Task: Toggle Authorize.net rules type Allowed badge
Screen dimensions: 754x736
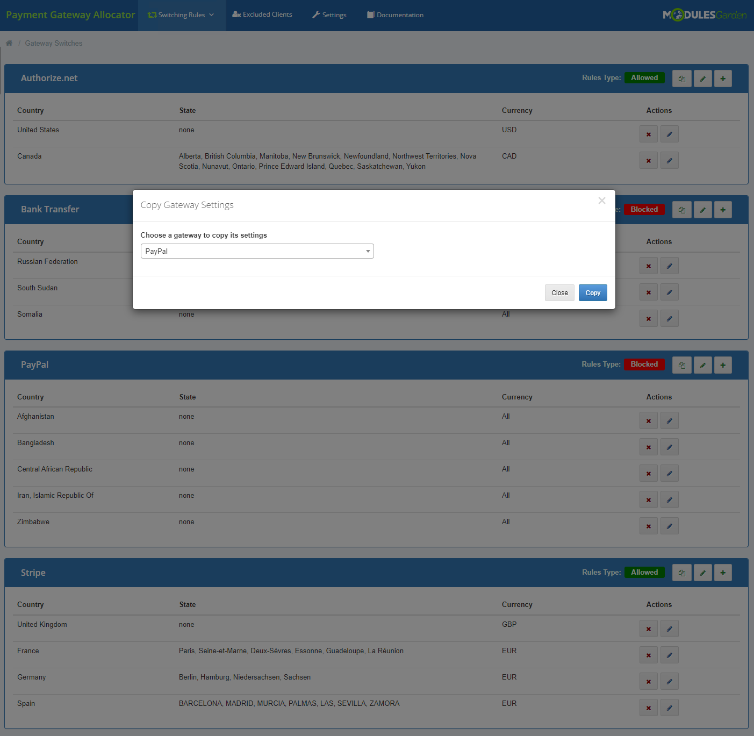Action: point(644,77)
